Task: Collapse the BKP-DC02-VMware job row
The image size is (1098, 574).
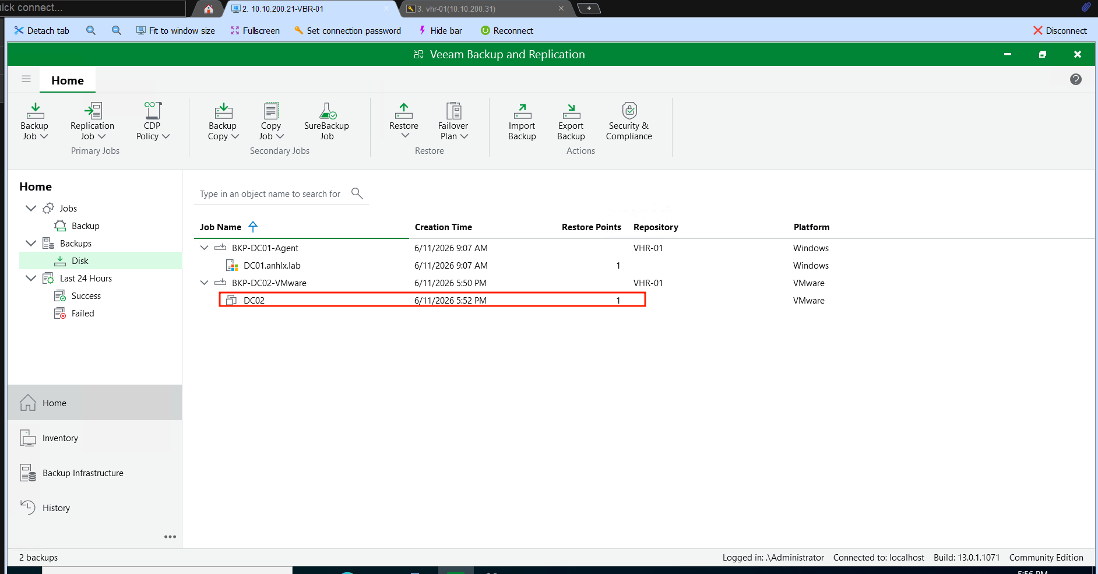Action: coord(204,283)
